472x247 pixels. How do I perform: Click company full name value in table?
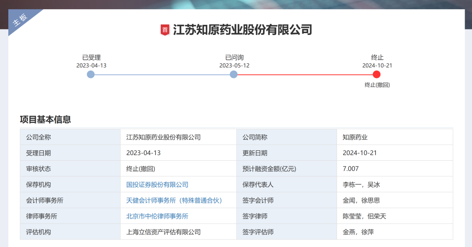pos(163,137)
